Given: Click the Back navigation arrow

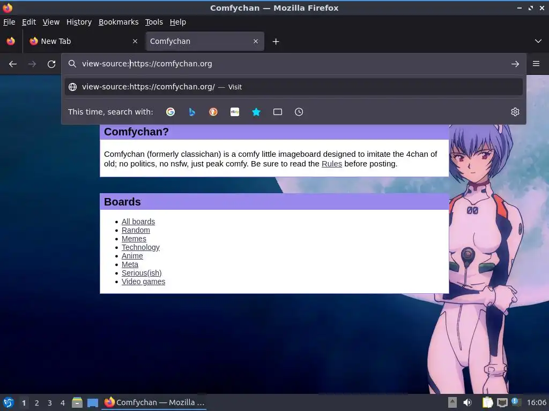Looking at the screenshot, I should click(x=13, y=64).
